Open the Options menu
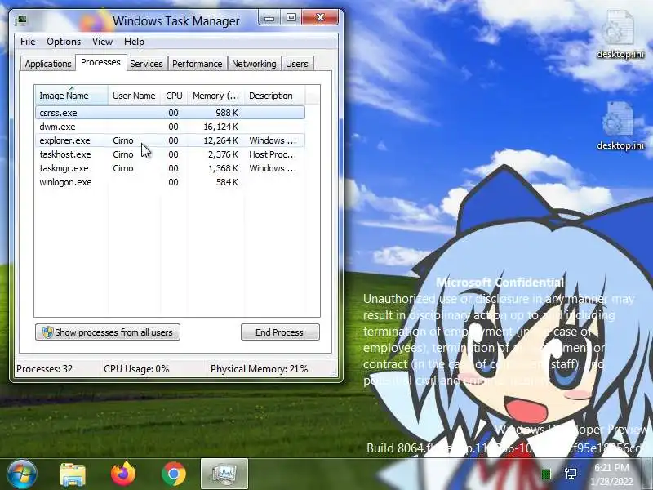 pyautogui.click(x=64, y=42)
